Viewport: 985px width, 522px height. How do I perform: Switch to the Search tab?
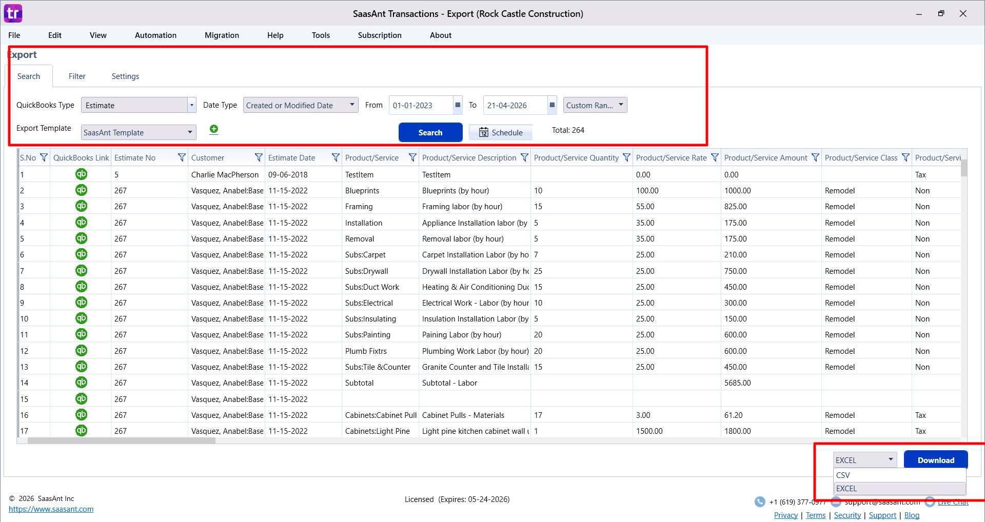[29, 76]
